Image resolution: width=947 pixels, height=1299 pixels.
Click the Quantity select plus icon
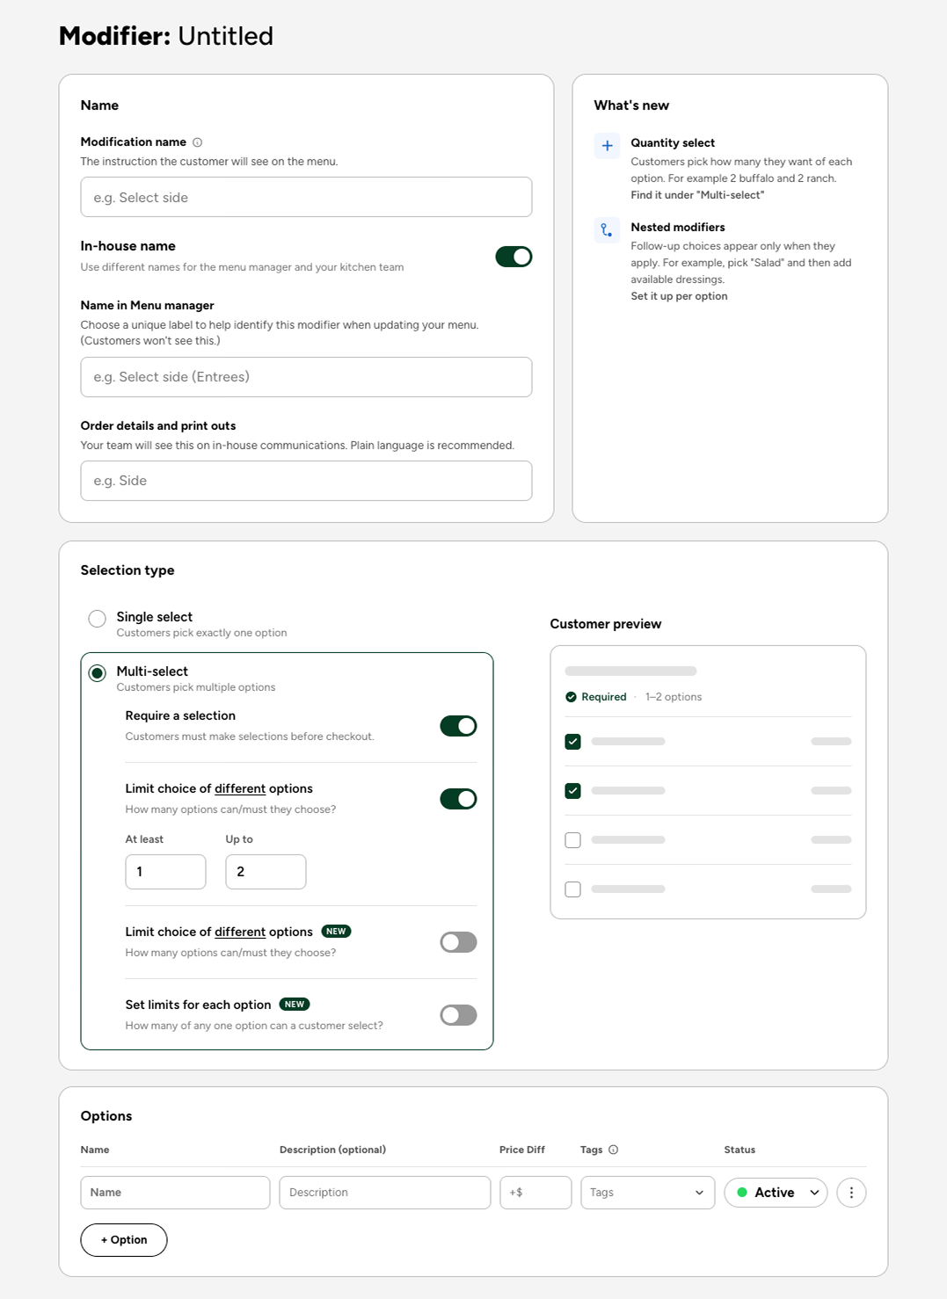point(607,146)
